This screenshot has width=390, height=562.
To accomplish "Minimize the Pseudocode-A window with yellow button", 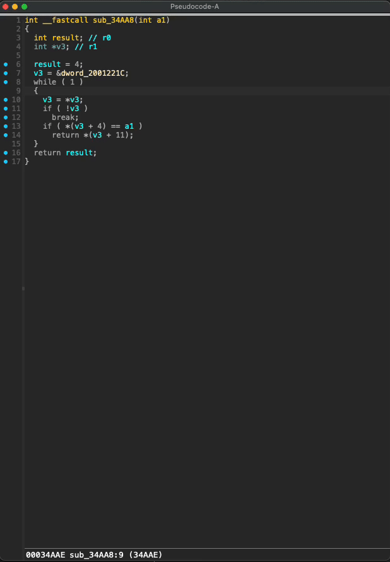I will (x=15, y=6).
